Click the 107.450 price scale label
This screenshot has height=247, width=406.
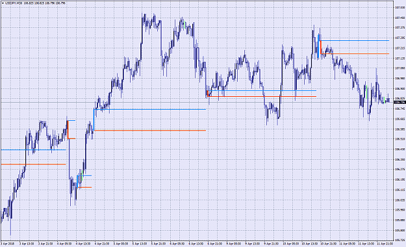(400, 18)
